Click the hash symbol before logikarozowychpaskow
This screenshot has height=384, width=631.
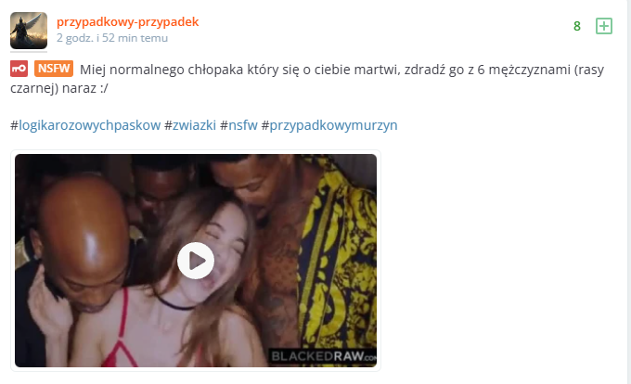[x=15, y=125]
